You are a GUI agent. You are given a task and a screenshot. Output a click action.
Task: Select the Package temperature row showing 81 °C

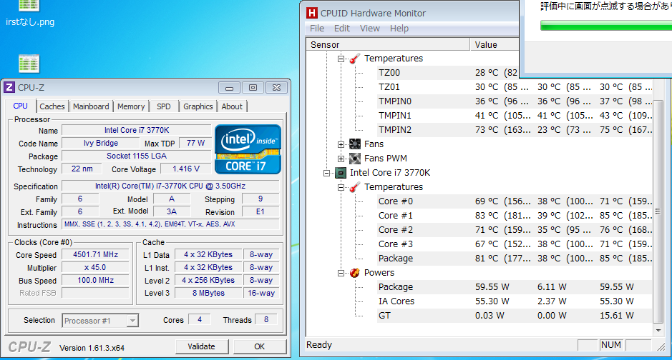click(x=515, y=259)
